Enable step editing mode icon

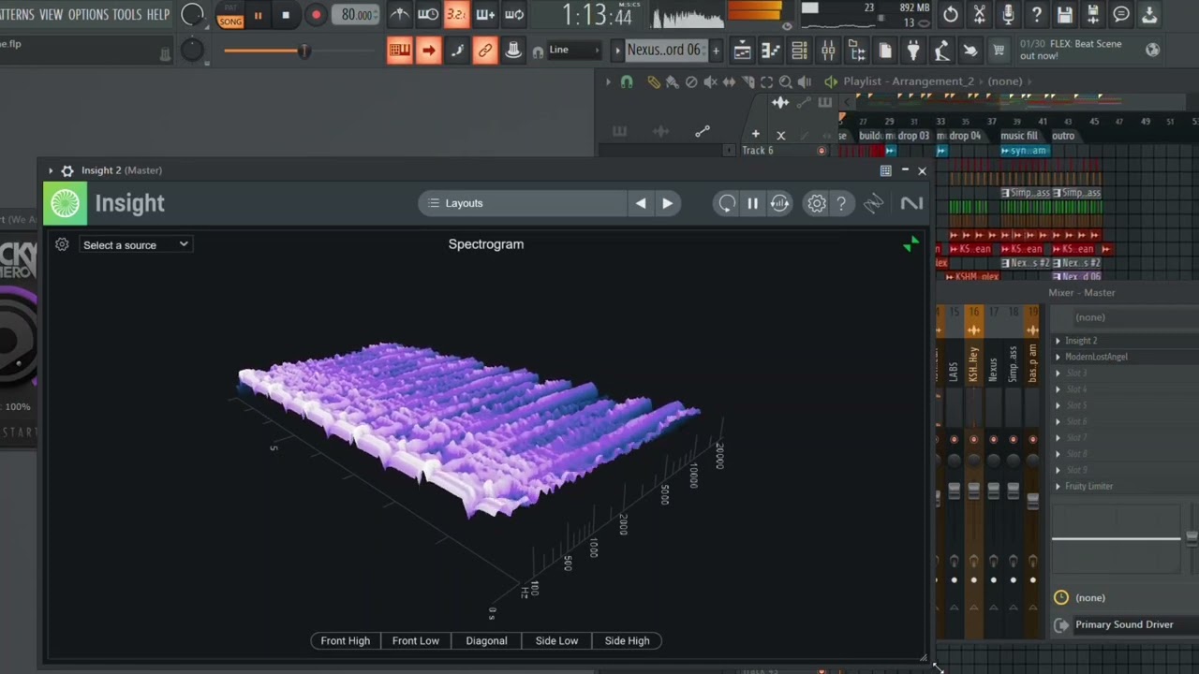click(x=457, y=51)
